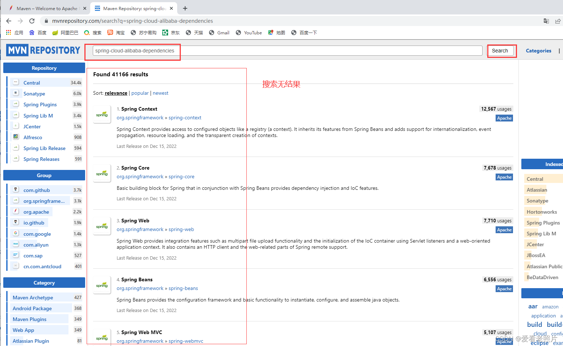
Task: Click the search query input field
Action: 287,51
